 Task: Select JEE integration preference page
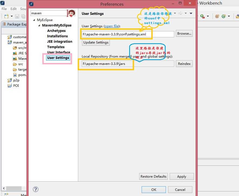click(60, 42)
